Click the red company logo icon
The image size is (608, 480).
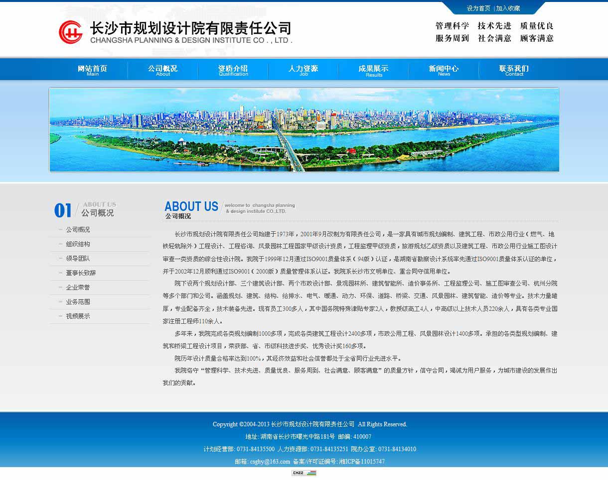(71, 32)
